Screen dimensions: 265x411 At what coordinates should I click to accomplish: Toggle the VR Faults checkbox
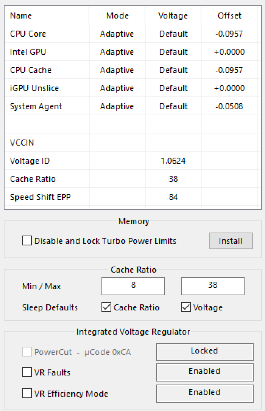click(x=27, y=372)
